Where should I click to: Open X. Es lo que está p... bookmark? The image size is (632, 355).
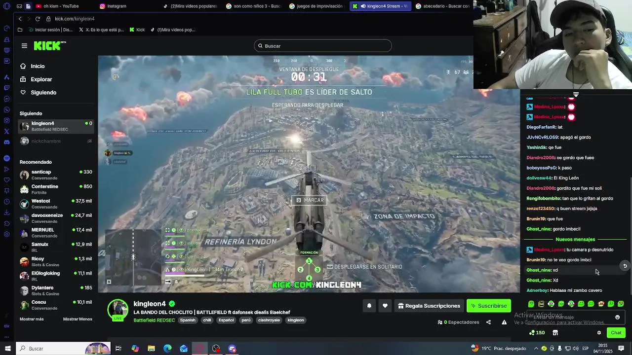[101, 30]
